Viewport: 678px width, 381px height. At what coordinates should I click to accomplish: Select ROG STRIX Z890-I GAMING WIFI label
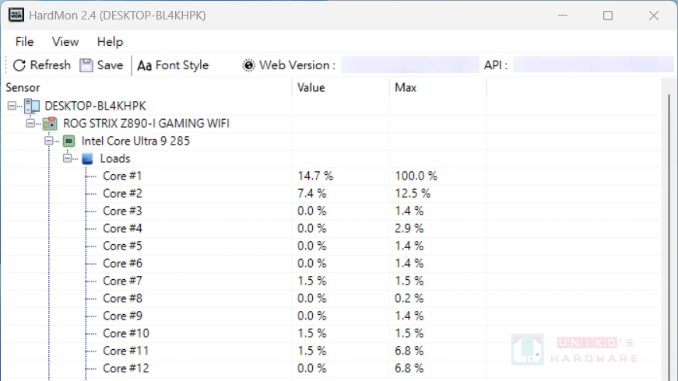pyautogui.click(x=146, y=124)
